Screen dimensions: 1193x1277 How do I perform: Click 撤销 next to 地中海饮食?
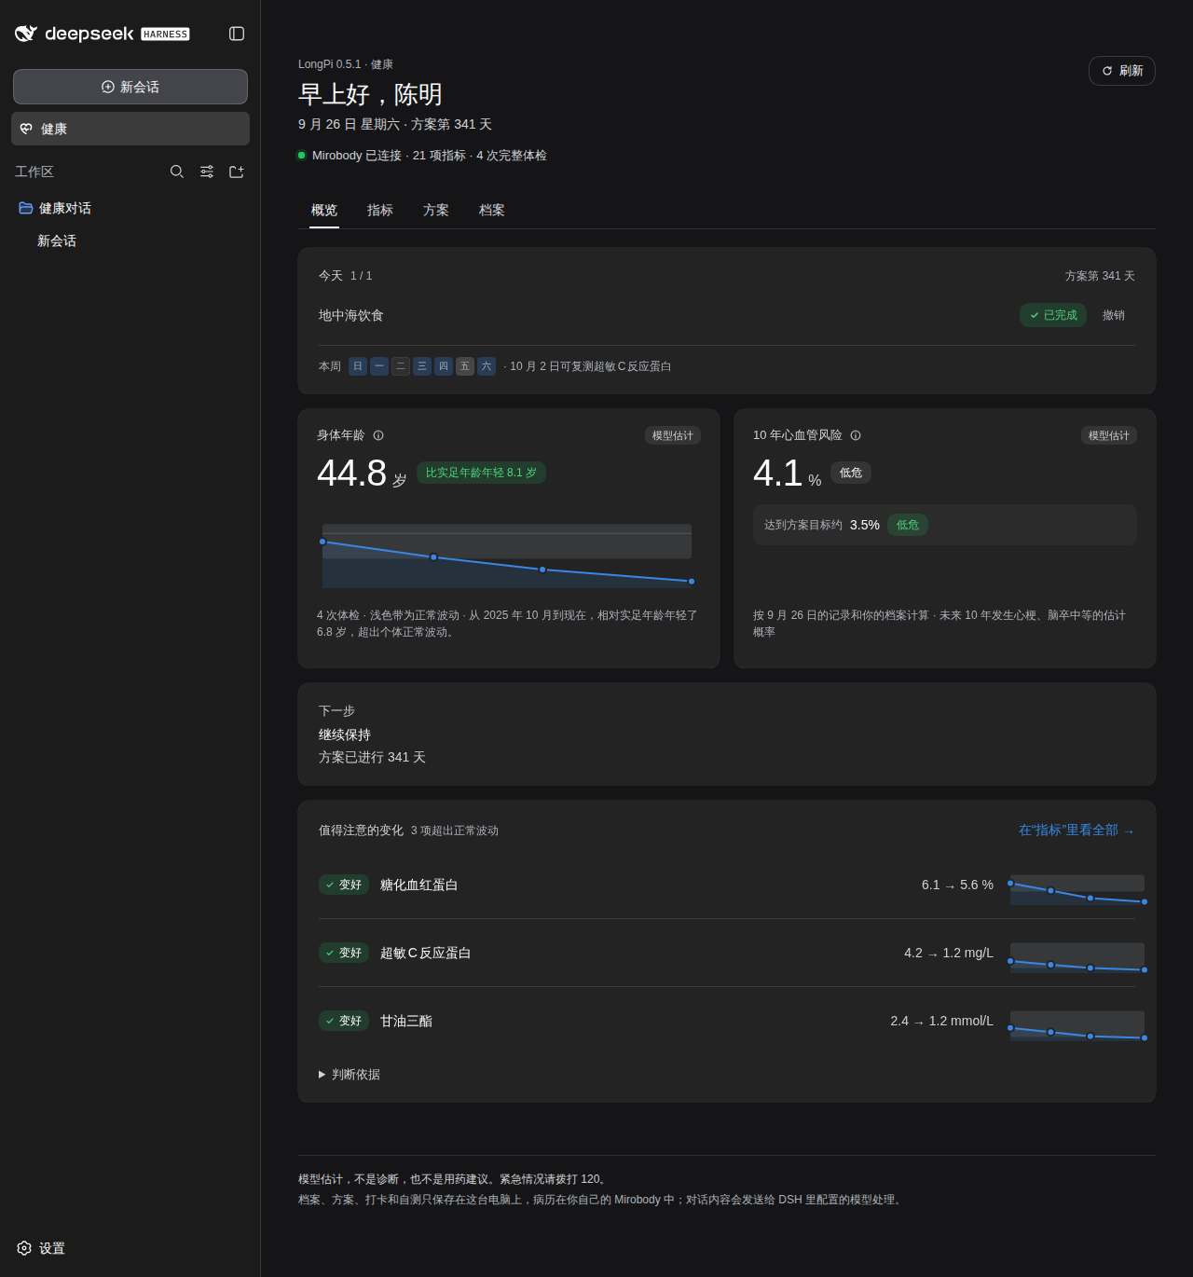pos(1114,315)
